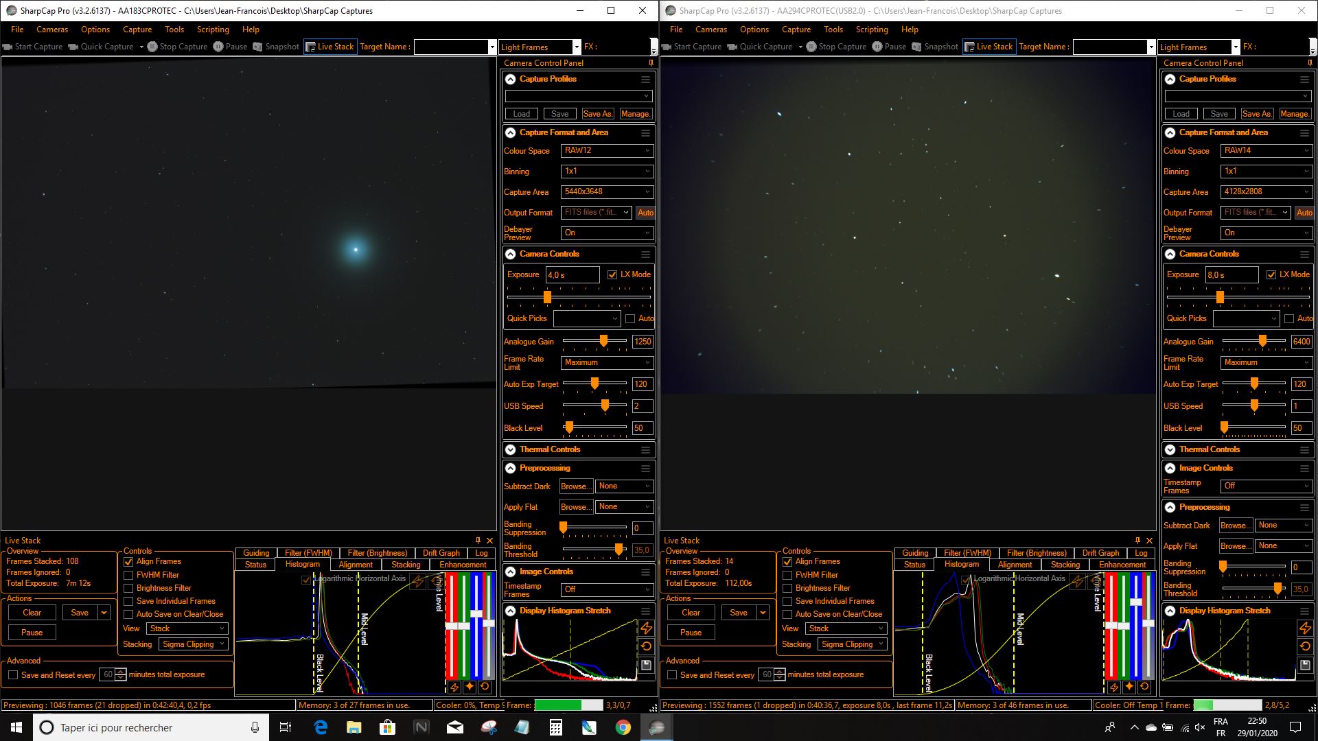Check Save Individual Frames in right Live Stack
This screenshot has height=741, width=1318.
pos(787,601)
